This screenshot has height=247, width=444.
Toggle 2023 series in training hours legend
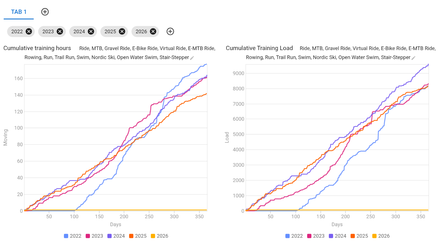(94, 236)
